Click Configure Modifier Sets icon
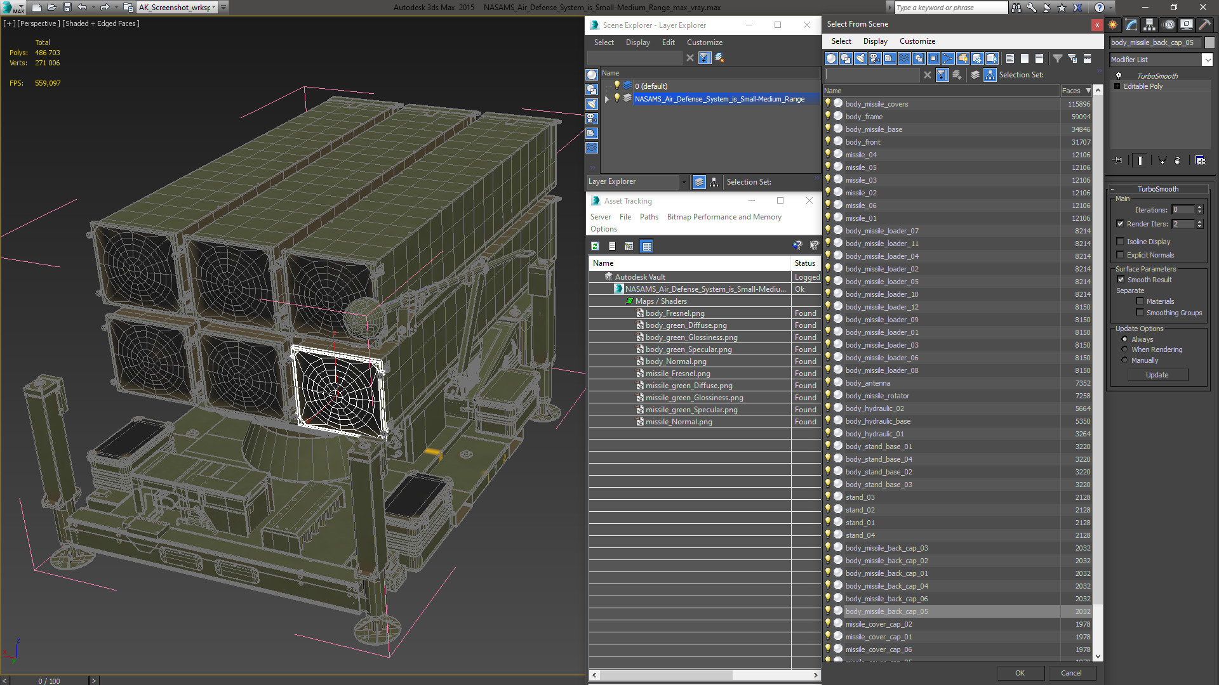This screenshot has height=685, width=1219. (x=1200, y=160)
